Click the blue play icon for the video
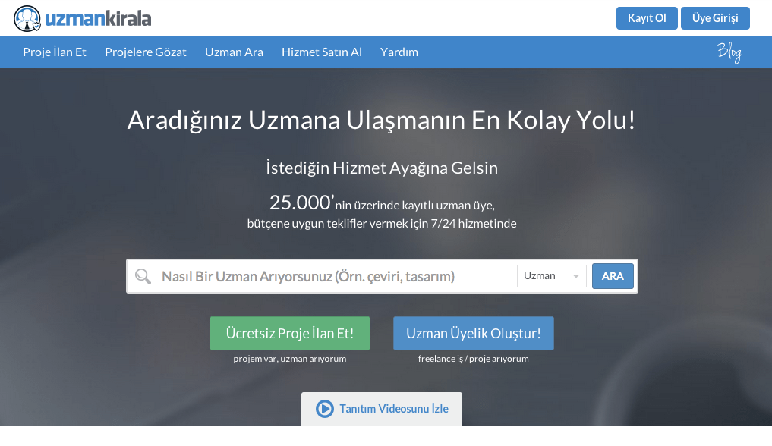 pos(324,409)
